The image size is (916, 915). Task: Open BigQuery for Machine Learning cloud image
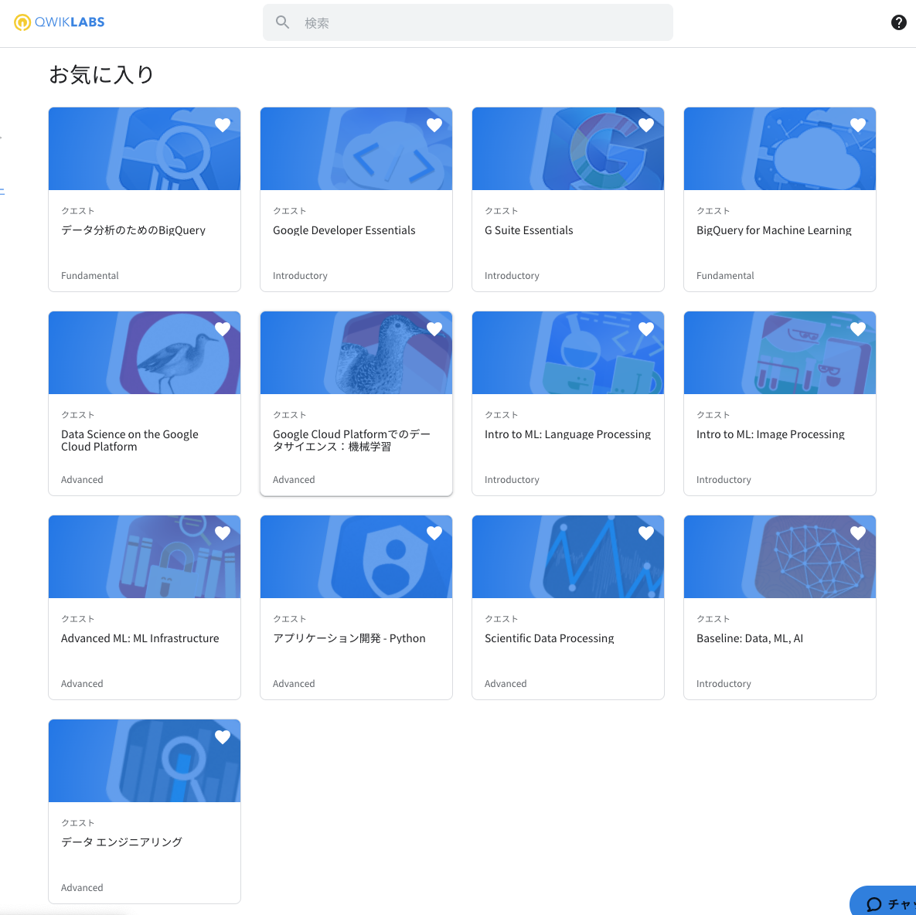click(780, 149)
